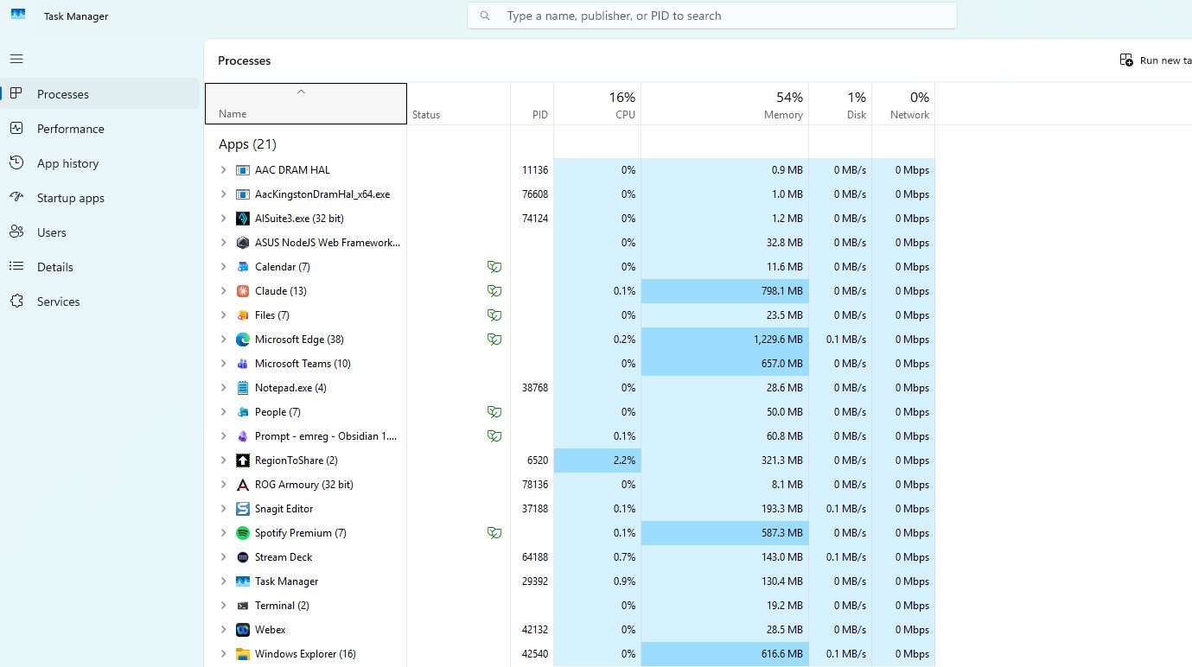The height and width of the screenshot is (667, 1192).
Task: Expand the People (7) process group
Action: pos(223,412)
